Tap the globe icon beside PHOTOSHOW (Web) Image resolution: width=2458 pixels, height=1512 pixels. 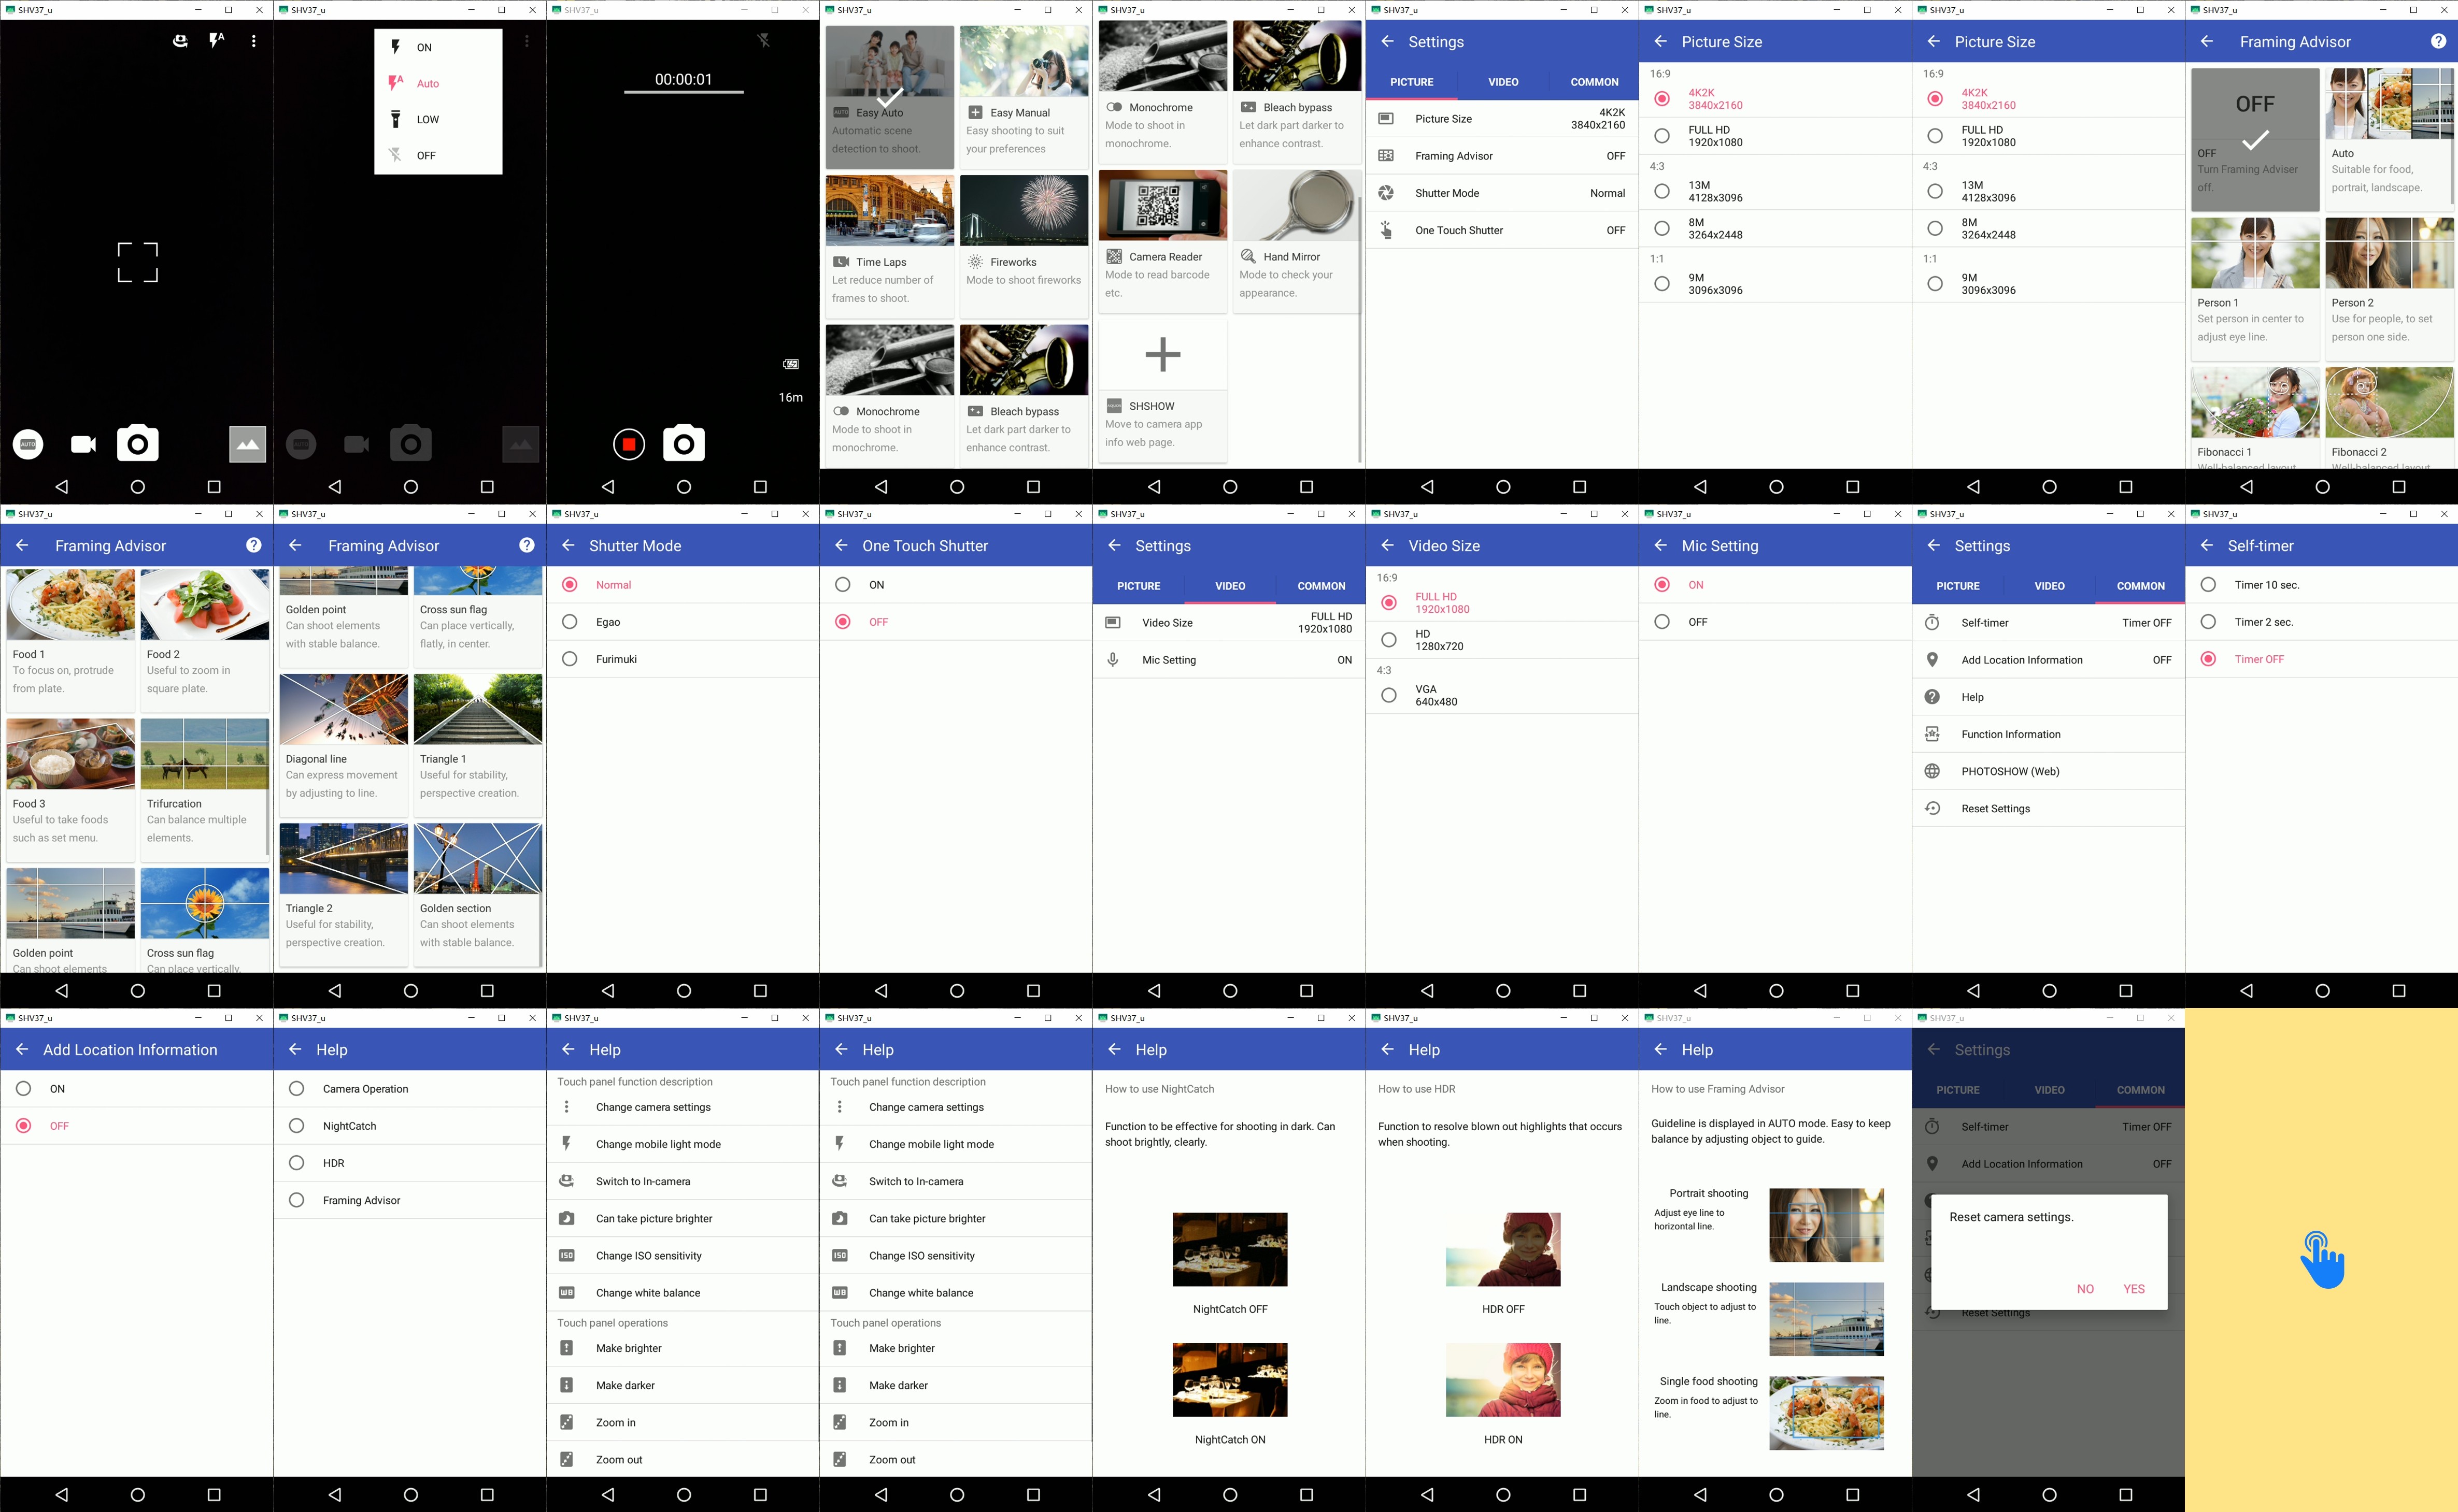coord(1932,771)
